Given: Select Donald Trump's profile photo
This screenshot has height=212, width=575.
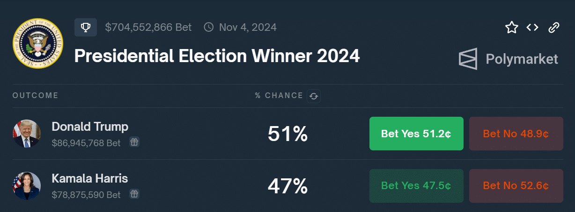Looking at the screenshot, I should [27, 134].
